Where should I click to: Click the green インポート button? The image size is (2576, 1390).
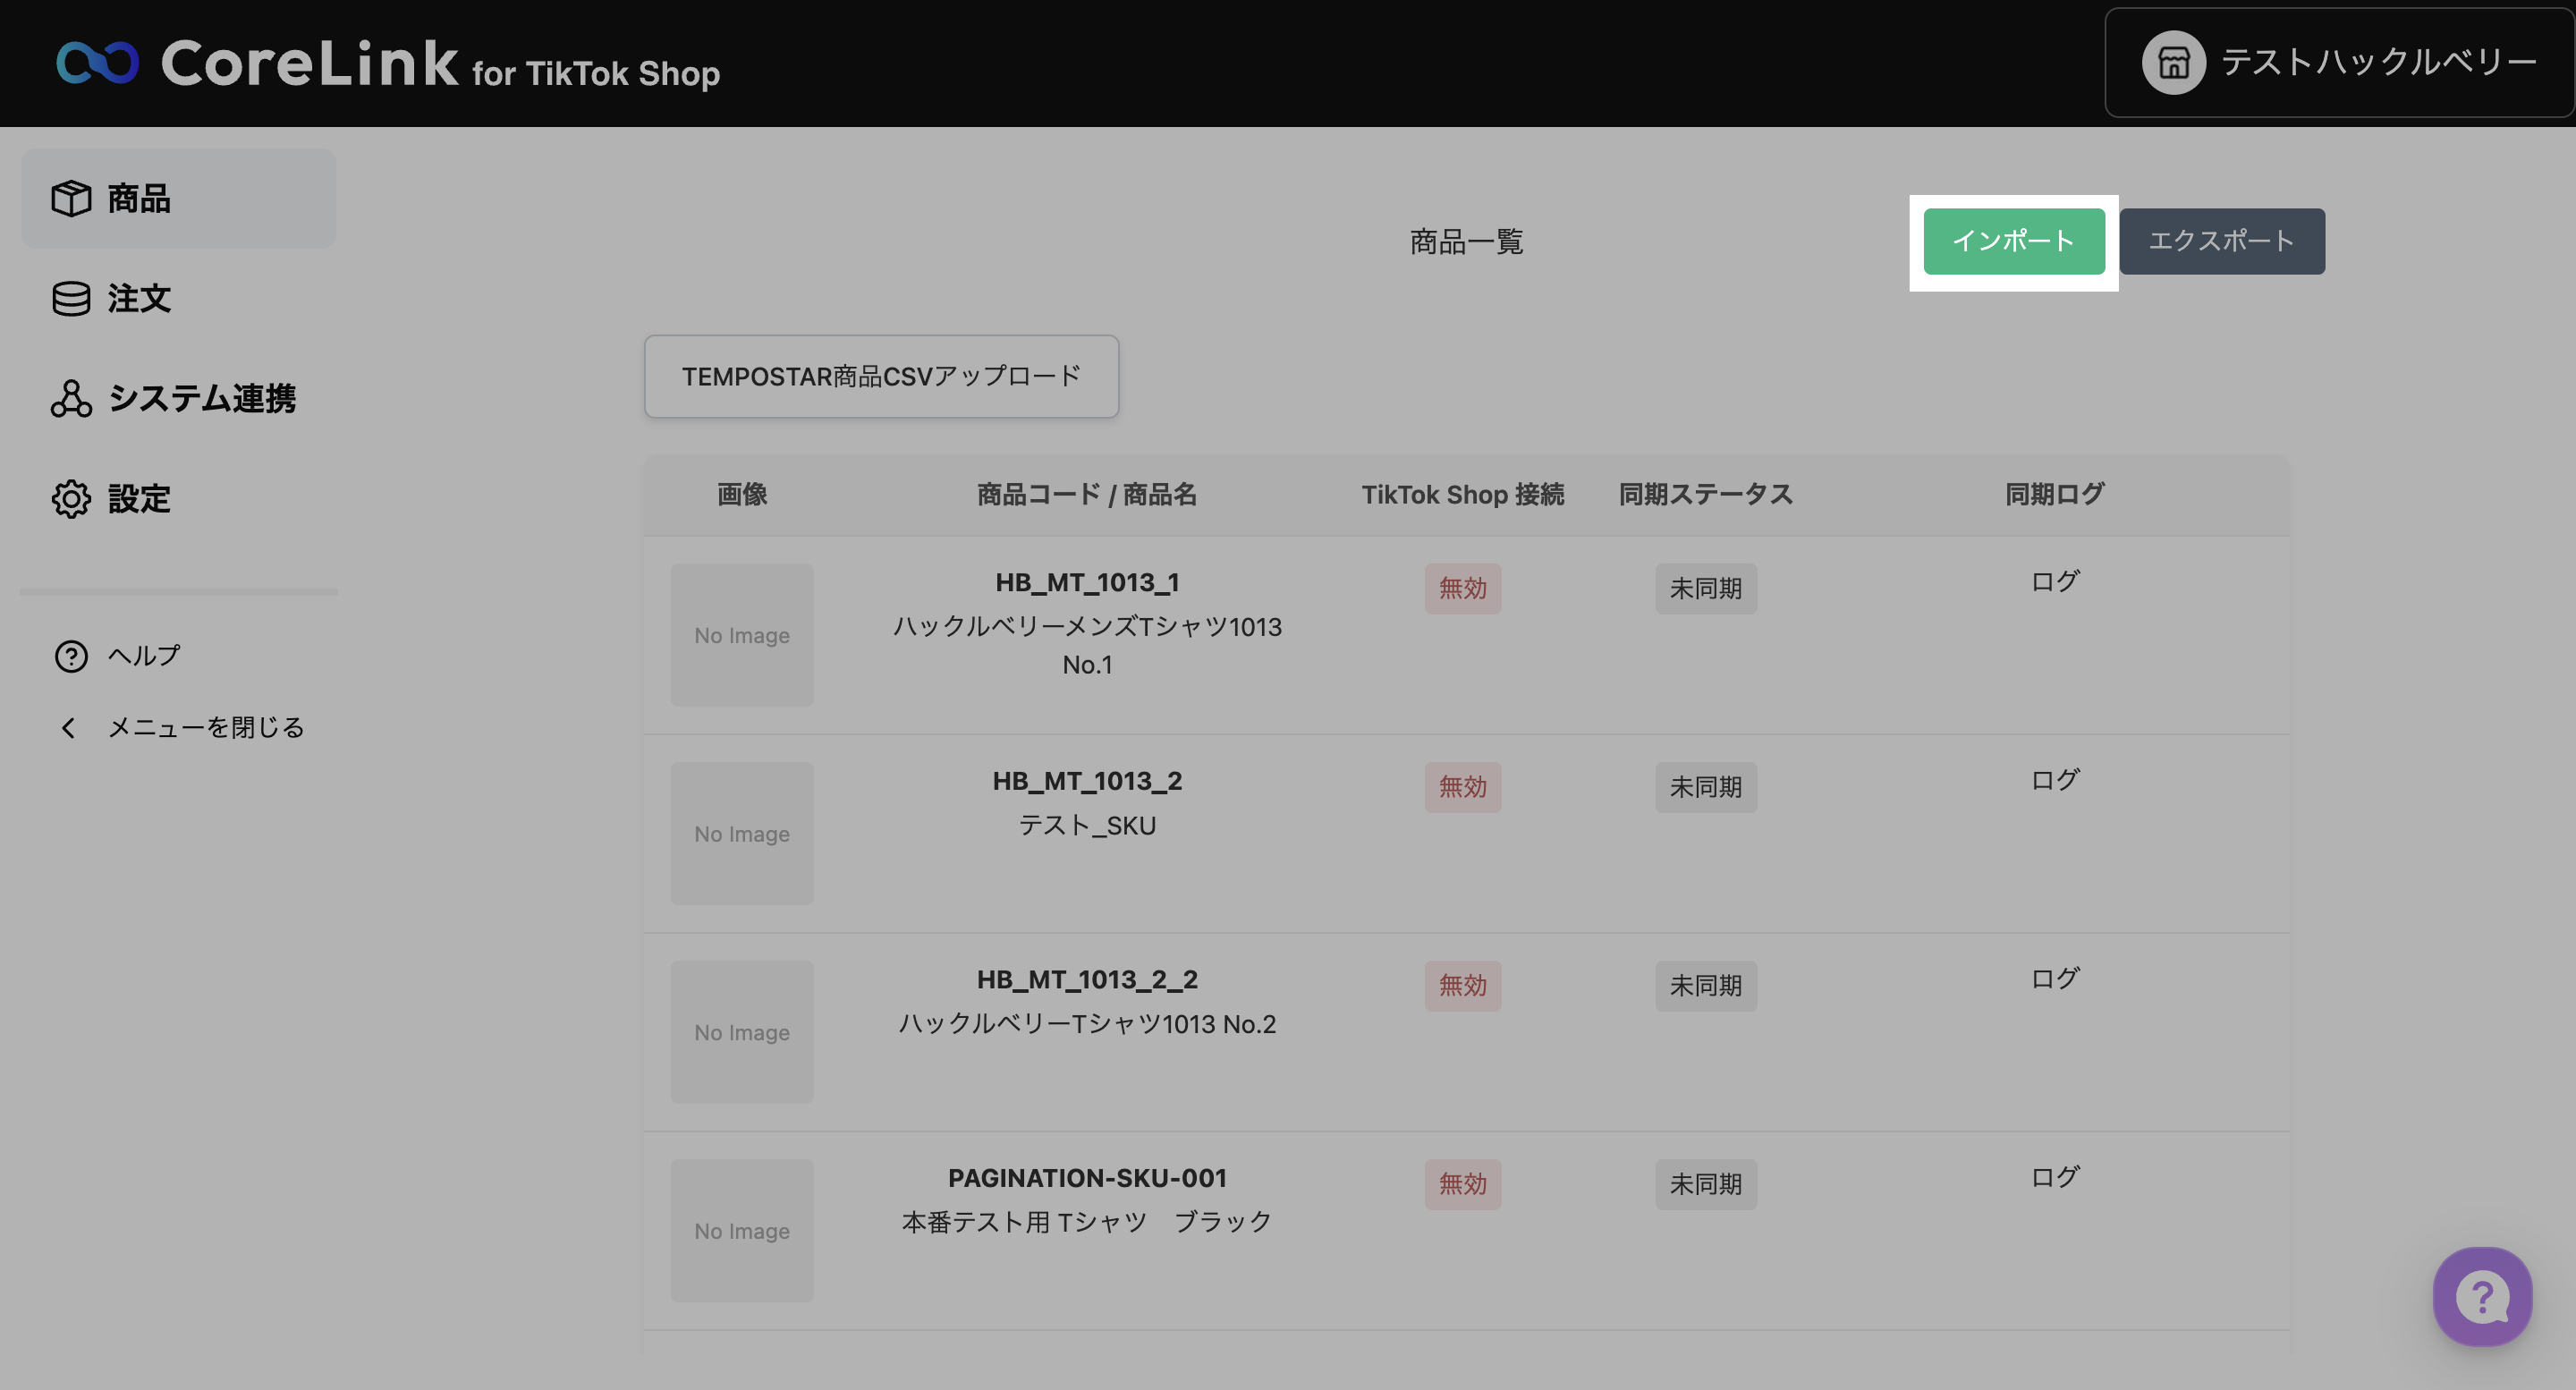pyautogui.click(x=2013, y=241)
